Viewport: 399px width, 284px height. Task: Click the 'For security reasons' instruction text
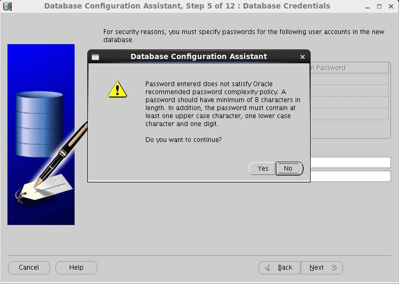tap(243, 36)
